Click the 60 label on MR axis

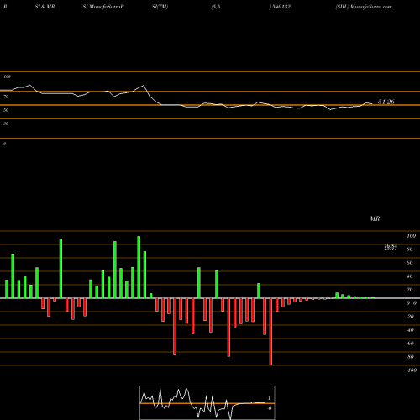pos(410,263)
